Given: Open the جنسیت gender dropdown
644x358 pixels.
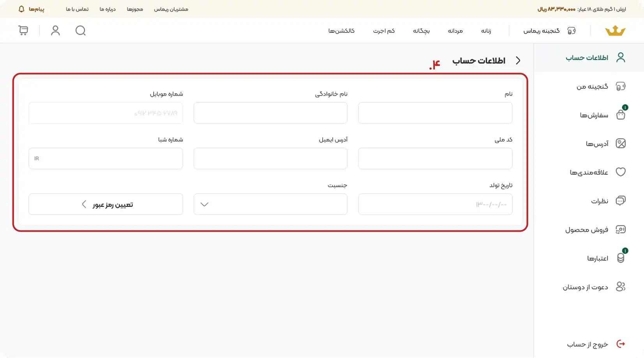Looking at the screenshot, I should 270,204.
